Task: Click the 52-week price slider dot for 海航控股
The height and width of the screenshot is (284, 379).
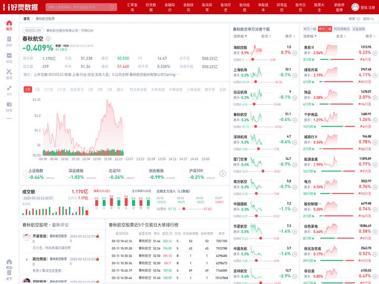Action: pos(253,59)
